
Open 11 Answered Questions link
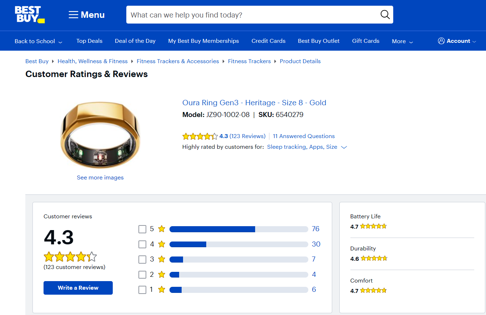304,136
